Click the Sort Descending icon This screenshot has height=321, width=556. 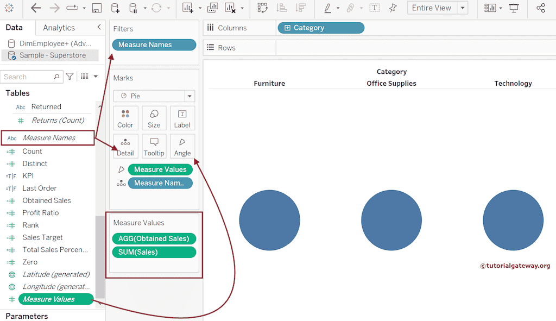[x=301, y=8]
